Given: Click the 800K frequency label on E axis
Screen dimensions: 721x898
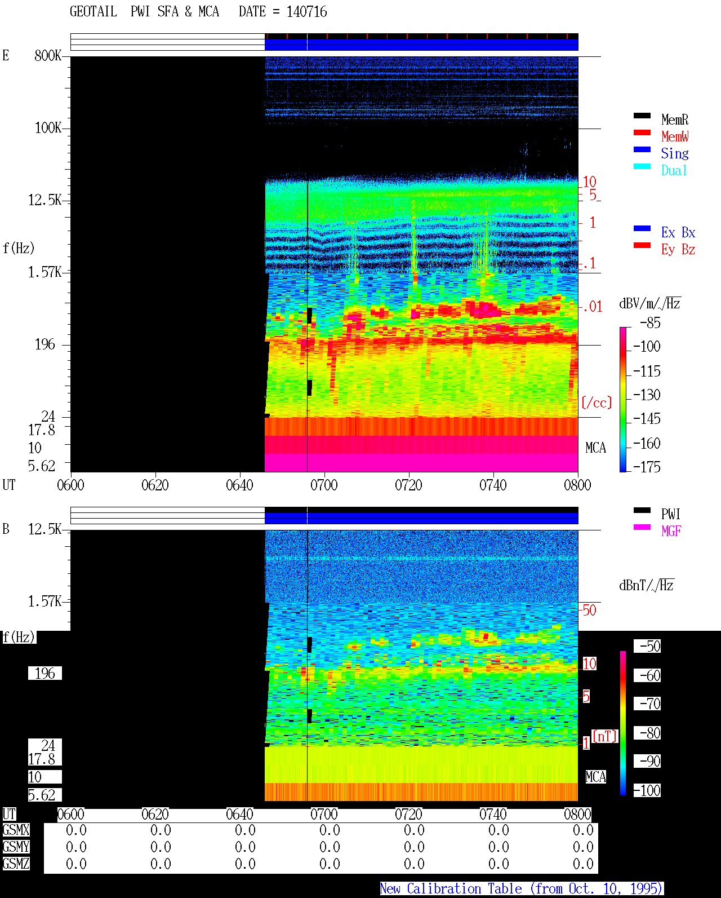Looking at the screenshot, I should (48, 55).
